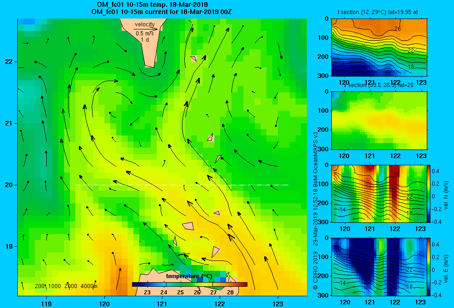The height and width of the screenshot is (308, 454).
Task: Click the 25 tick label on temperature colorbar
Action: (180, 293)
